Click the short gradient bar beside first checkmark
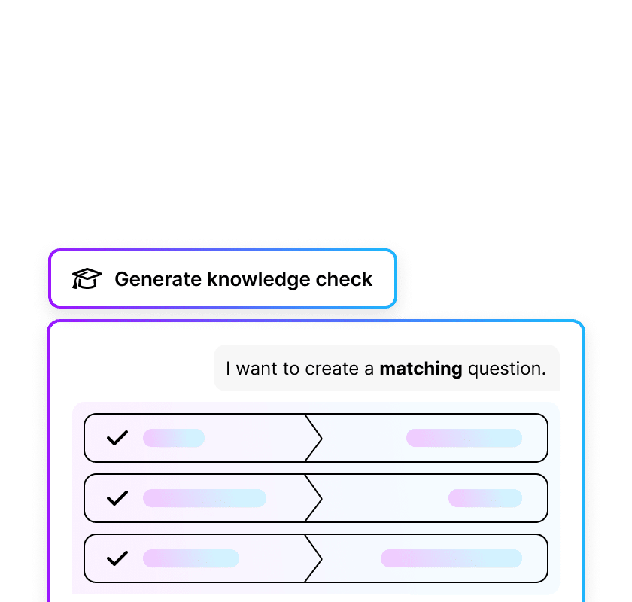632x602 pixels. pyautogui.click(x=174, y=438)
